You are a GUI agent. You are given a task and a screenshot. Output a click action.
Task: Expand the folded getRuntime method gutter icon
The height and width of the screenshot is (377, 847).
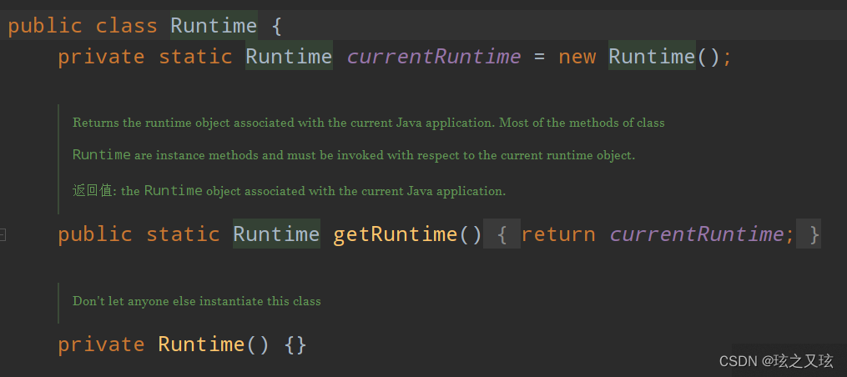3,234
